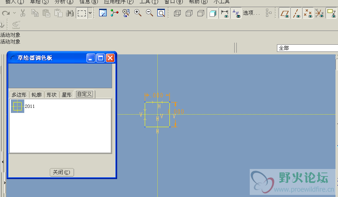Click the 关闭(C) close button
Image resolution: width=338 pixels, height=197 pixels.
(62, 172)
